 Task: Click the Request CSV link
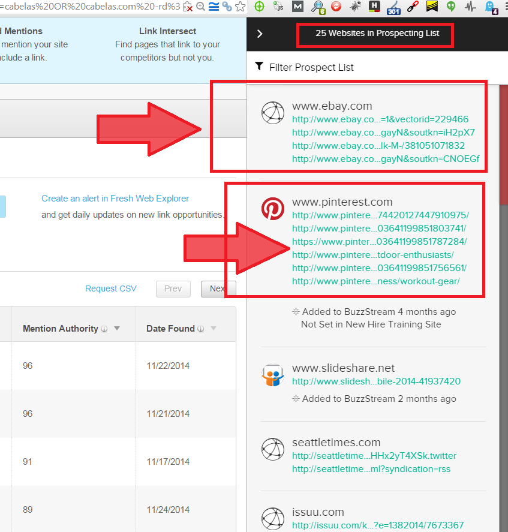[x=110, y=288]
